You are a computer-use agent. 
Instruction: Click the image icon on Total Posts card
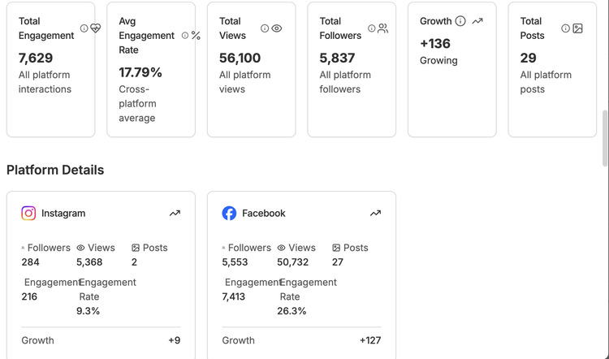(x=577, y=28)
